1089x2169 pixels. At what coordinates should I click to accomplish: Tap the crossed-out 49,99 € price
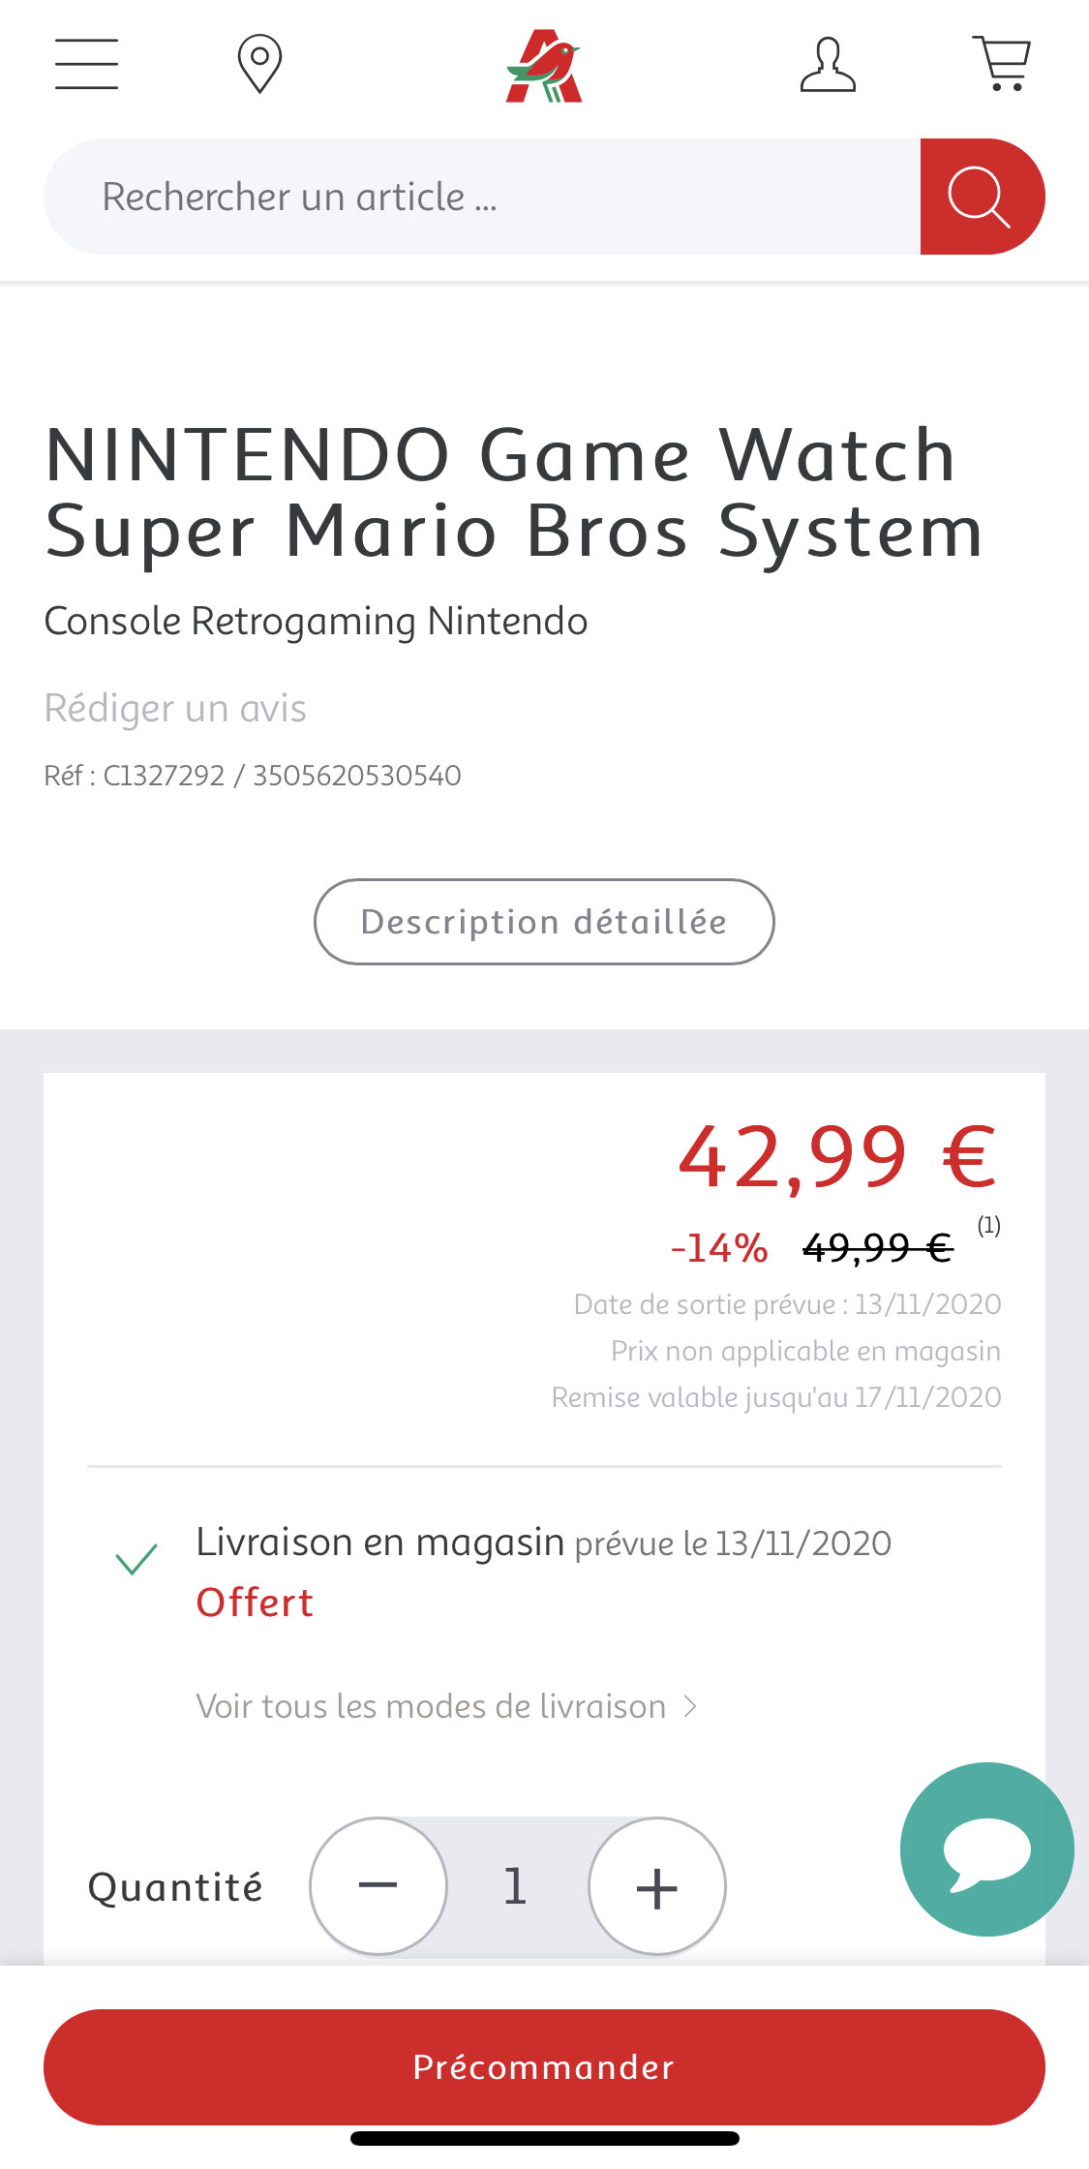click(x=878, y=1247)
